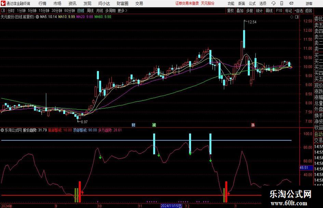323x208 pixels.
Task: Add stock via +自选 button
Action: click(x=298, y=11)
